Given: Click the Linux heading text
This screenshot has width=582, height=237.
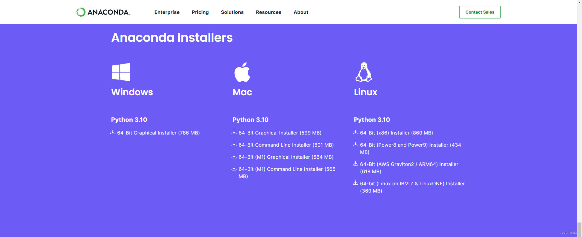Looking at the screenshot, I should (x=366, y=92).
